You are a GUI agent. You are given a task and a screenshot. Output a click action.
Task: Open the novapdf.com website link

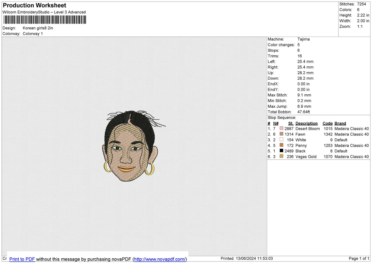pyautogui.click(x=160, y=259)
